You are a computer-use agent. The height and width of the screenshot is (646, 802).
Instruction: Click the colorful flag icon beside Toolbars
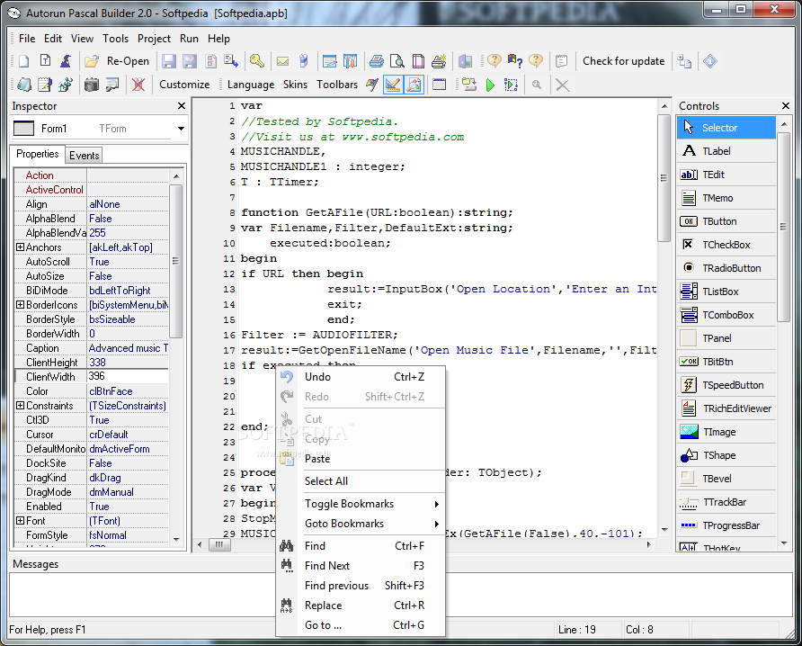372,85
